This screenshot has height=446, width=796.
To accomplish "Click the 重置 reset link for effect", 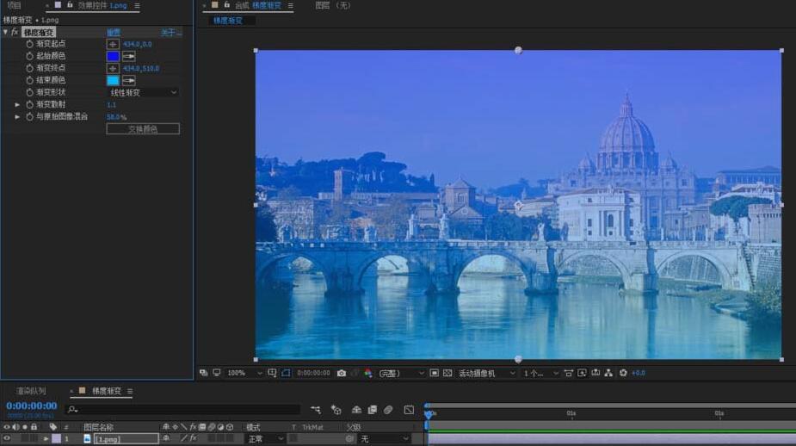I will 114,32.
